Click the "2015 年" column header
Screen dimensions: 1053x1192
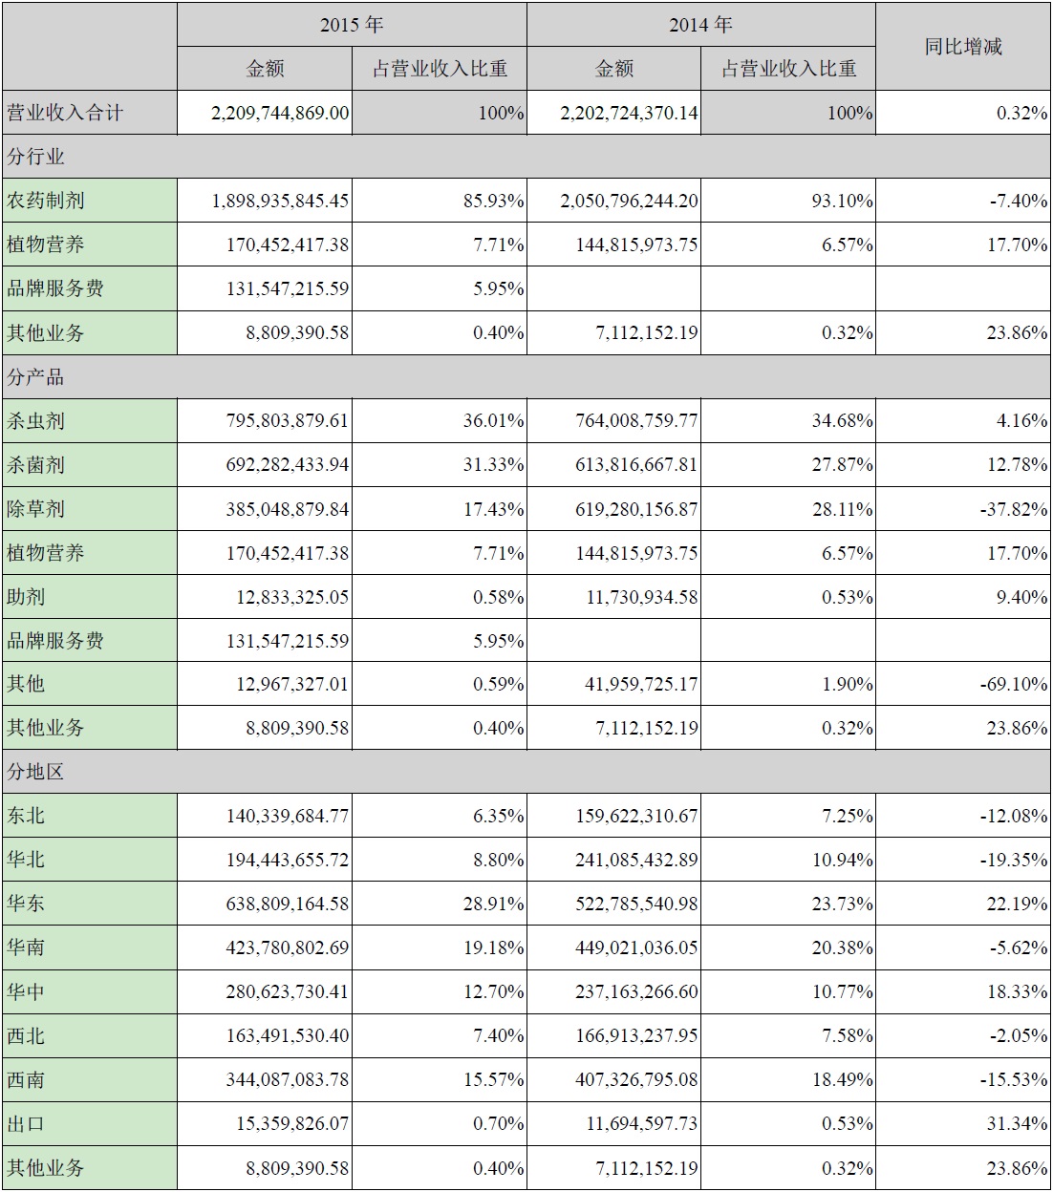pyautogui.click(x=352, y=25)
